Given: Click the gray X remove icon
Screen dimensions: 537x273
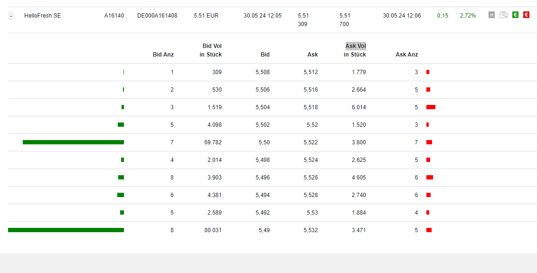Looking at the screenshot, I should 491,15.
